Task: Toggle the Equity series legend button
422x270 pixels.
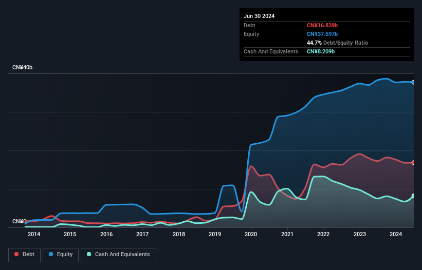Action: 61,255
